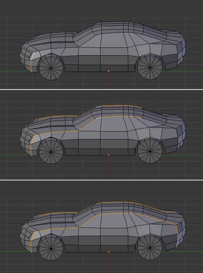
Task: Click the front wheel hub in bottom viewport
Action: coord(51,248)
